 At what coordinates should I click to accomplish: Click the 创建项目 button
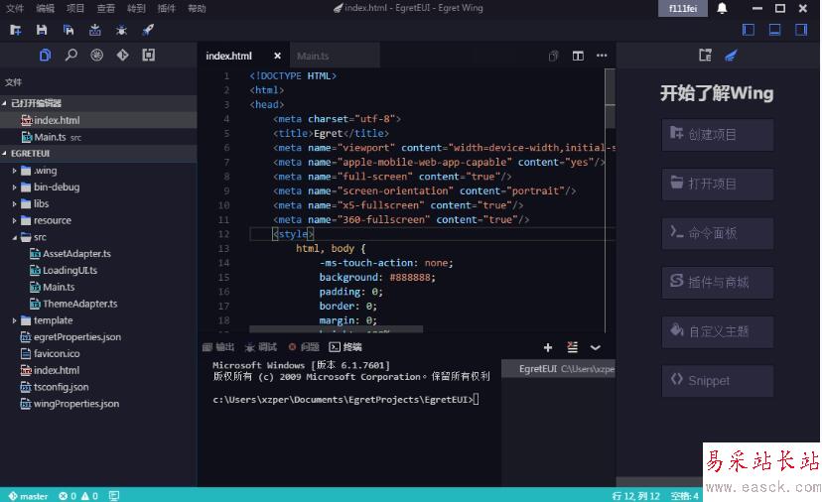(x=718, y=135)
